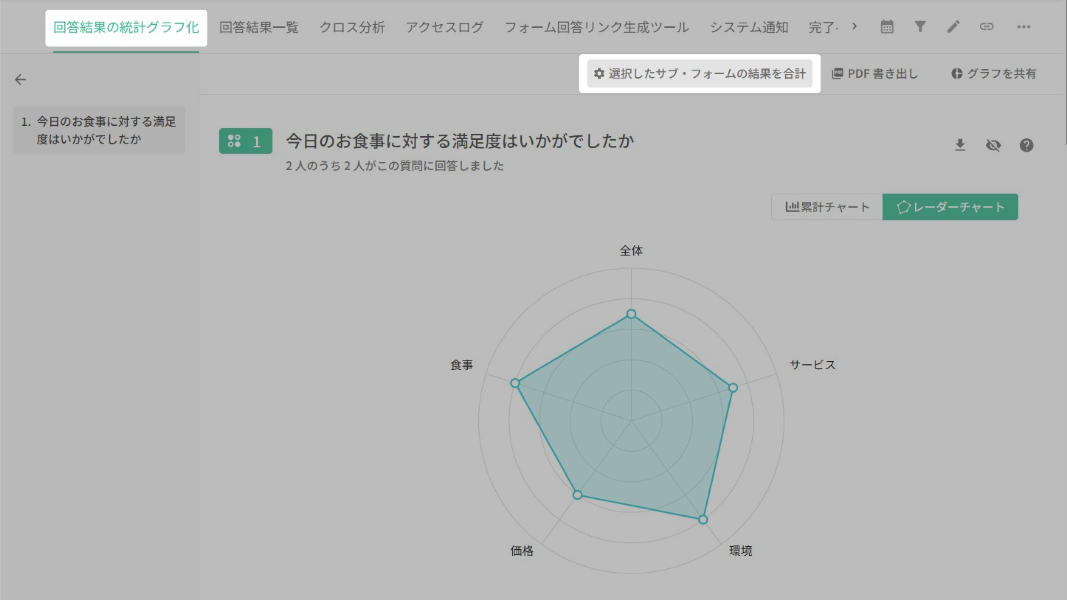The height and width of the screenshot is (600, 1067).
Task: Click the 全体 data point on radar chart
Action: (x=631, y=314)
